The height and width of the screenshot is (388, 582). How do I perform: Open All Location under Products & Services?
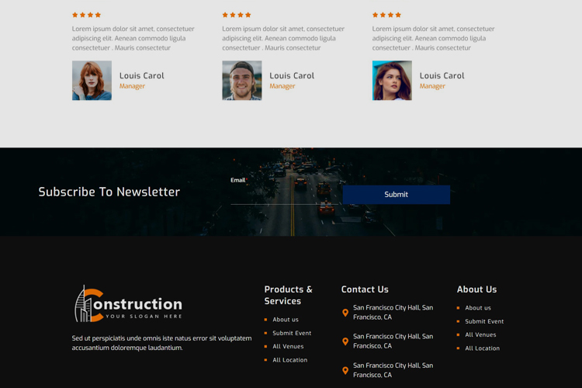(x=289, y=360)
